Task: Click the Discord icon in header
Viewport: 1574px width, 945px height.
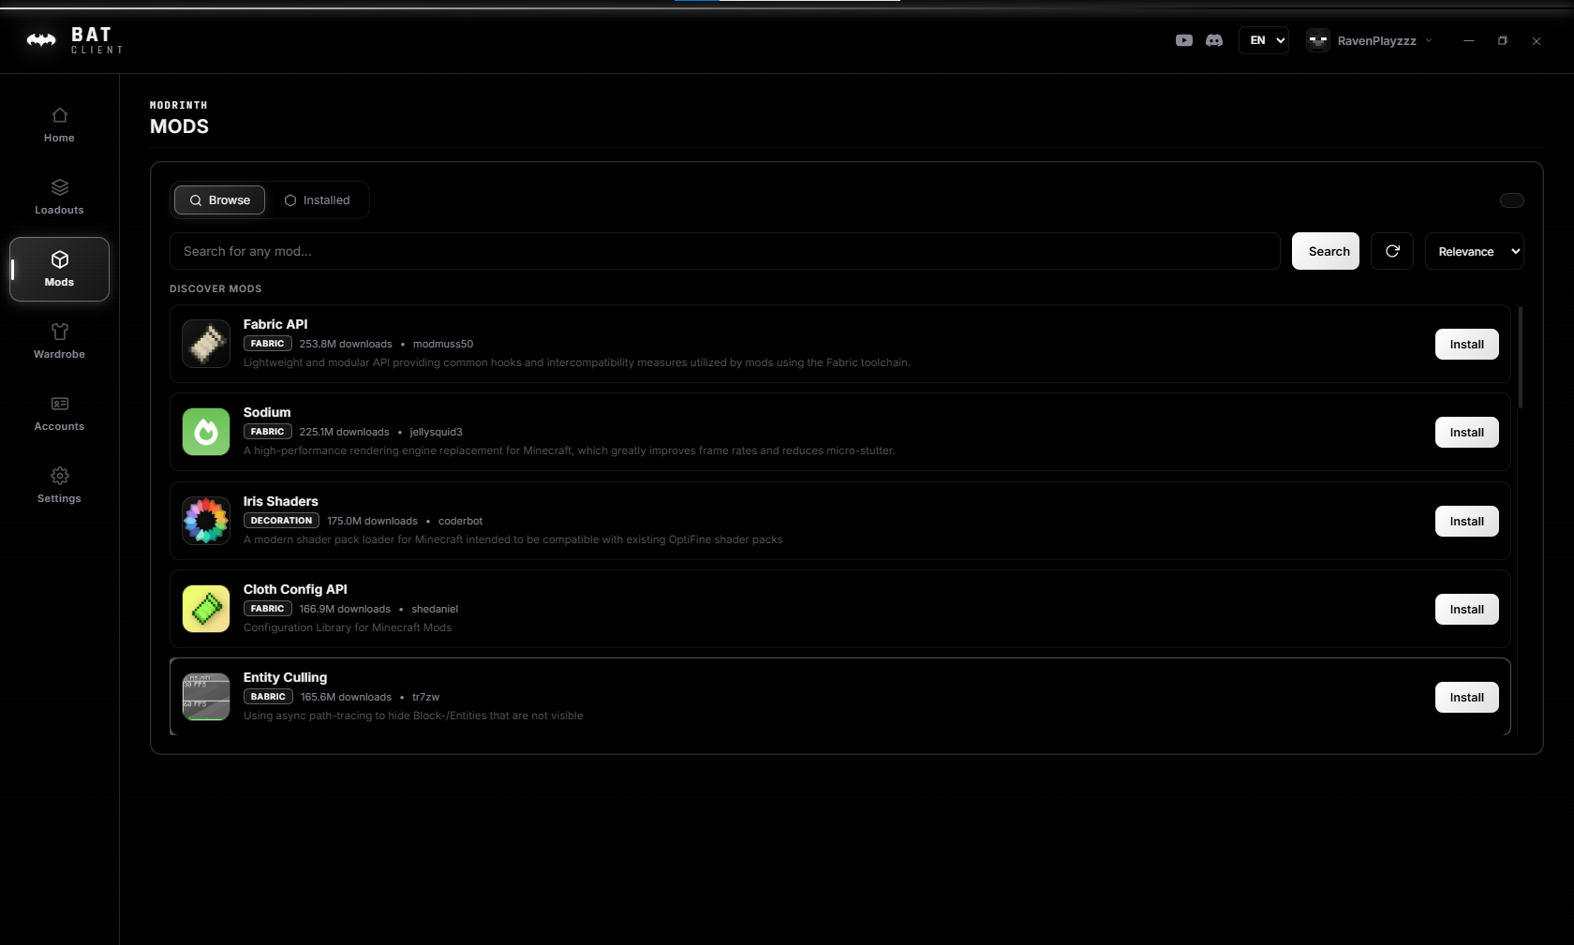Action: pyautogui.click(x=1214, y=40)
